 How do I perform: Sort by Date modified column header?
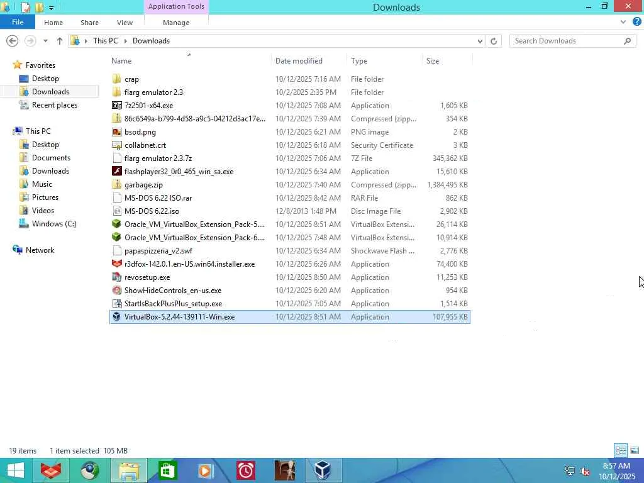(x=299, y=61)
